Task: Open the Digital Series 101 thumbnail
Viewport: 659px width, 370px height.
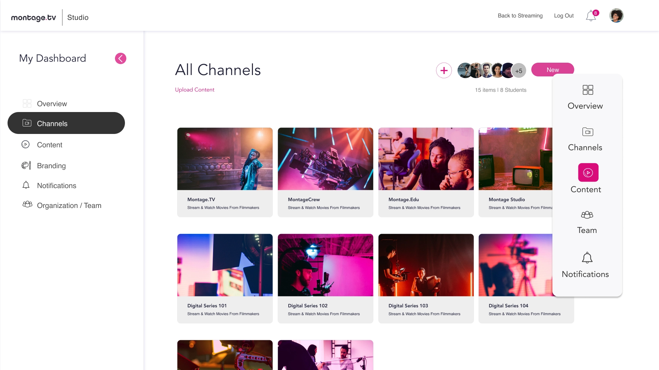Action: 225,265
